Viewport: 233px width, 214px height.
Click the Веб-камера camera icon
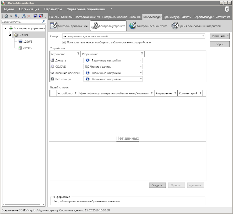click(x=52, y=79)
